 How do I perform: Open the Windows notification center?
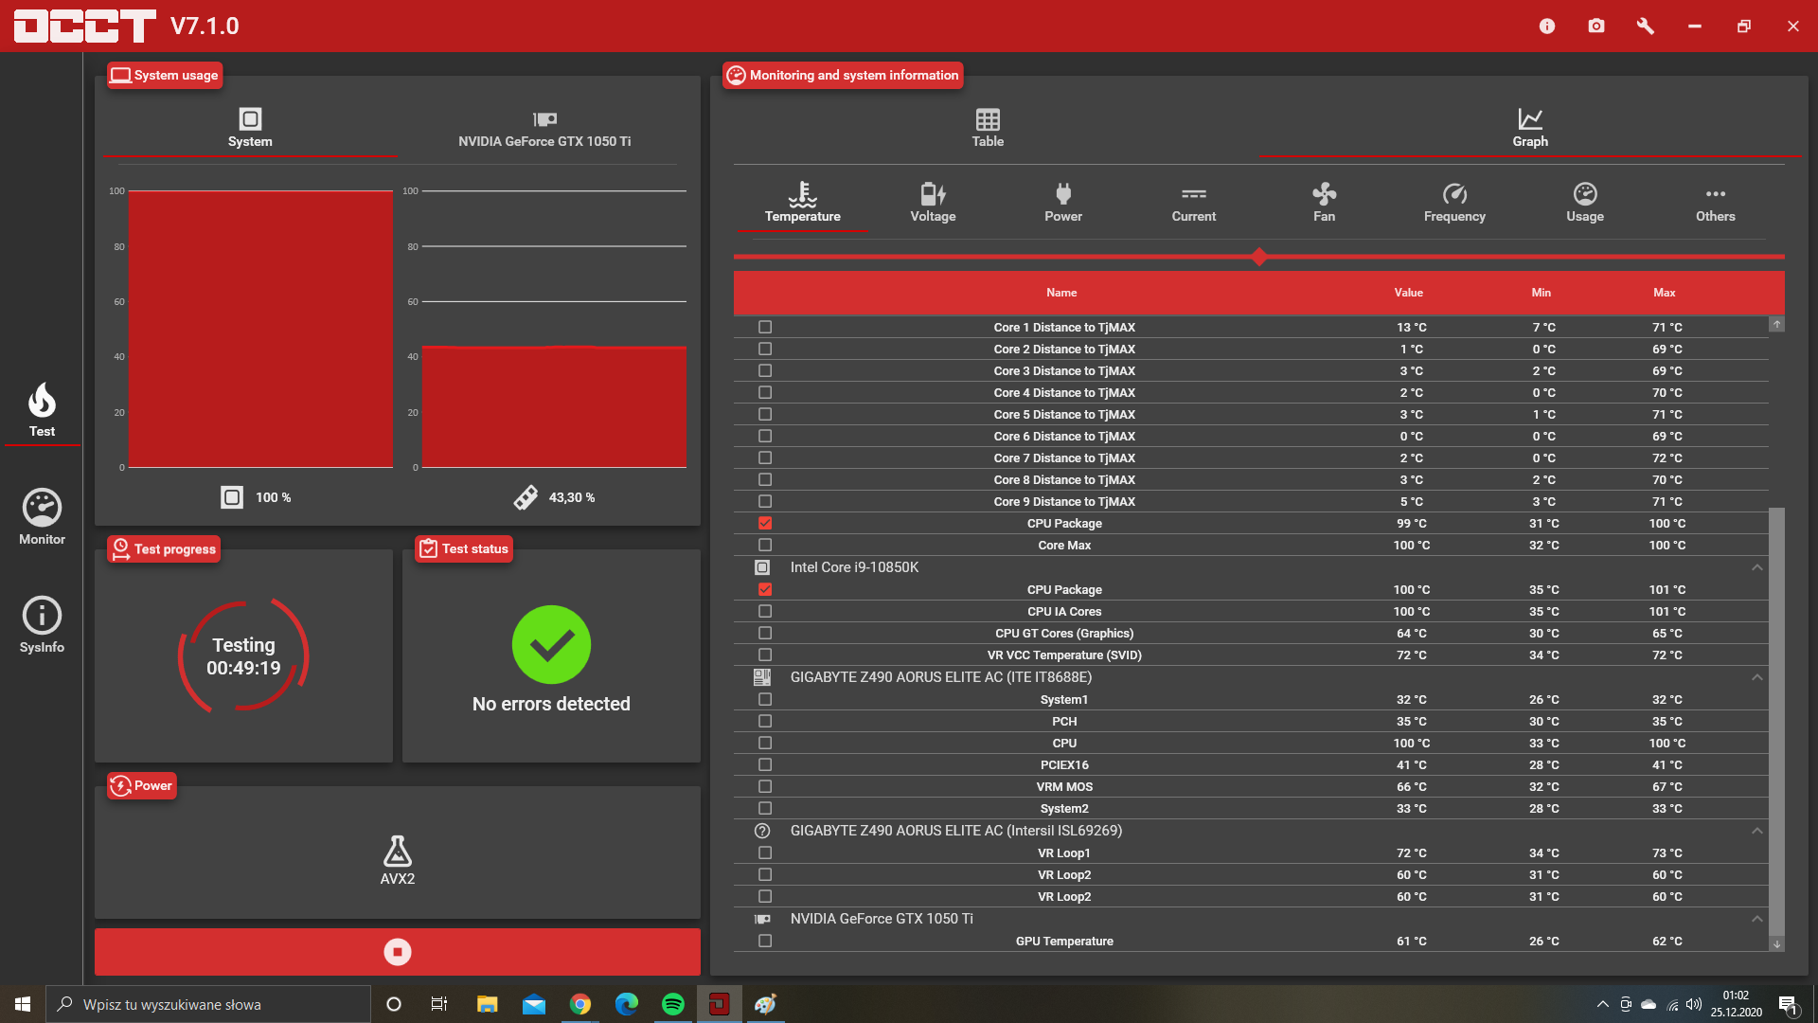(1789, 1005)
